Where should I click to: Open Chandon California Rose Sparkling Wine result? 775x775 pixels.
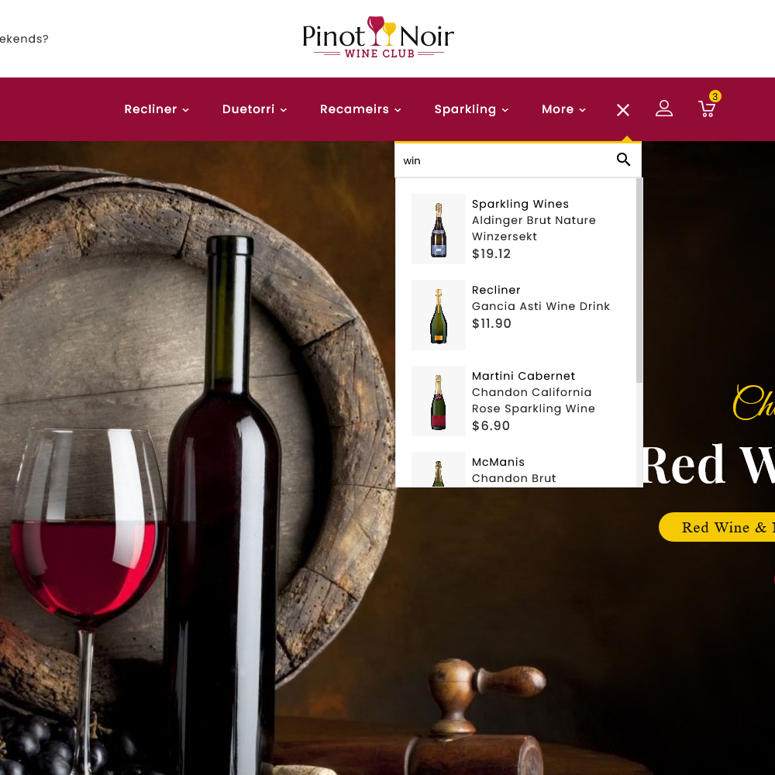(533, 401)
